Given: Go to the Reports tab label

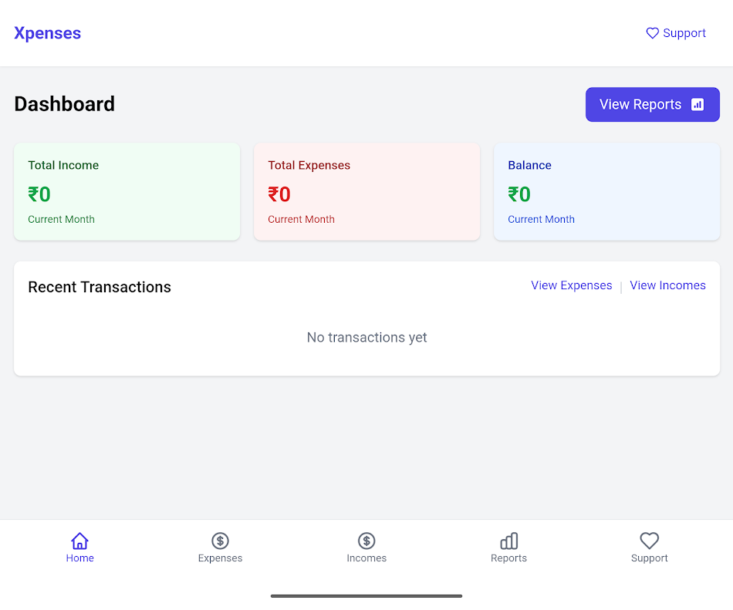Looking at the screenshot, I should coord(508,558).
